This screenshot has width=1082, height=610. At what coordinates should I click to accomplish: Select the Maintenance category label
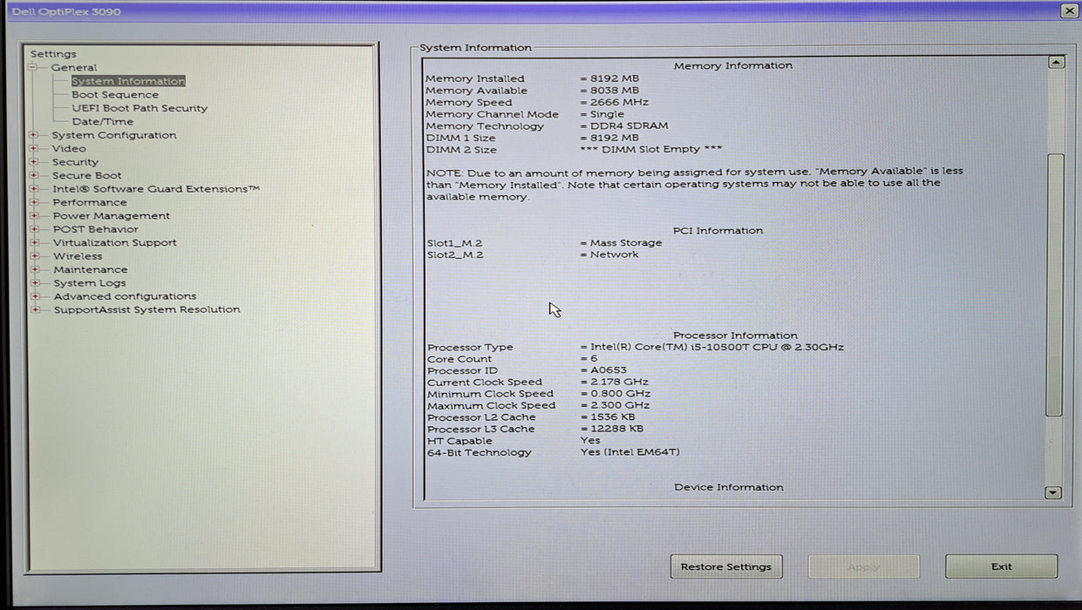[91, 269]
